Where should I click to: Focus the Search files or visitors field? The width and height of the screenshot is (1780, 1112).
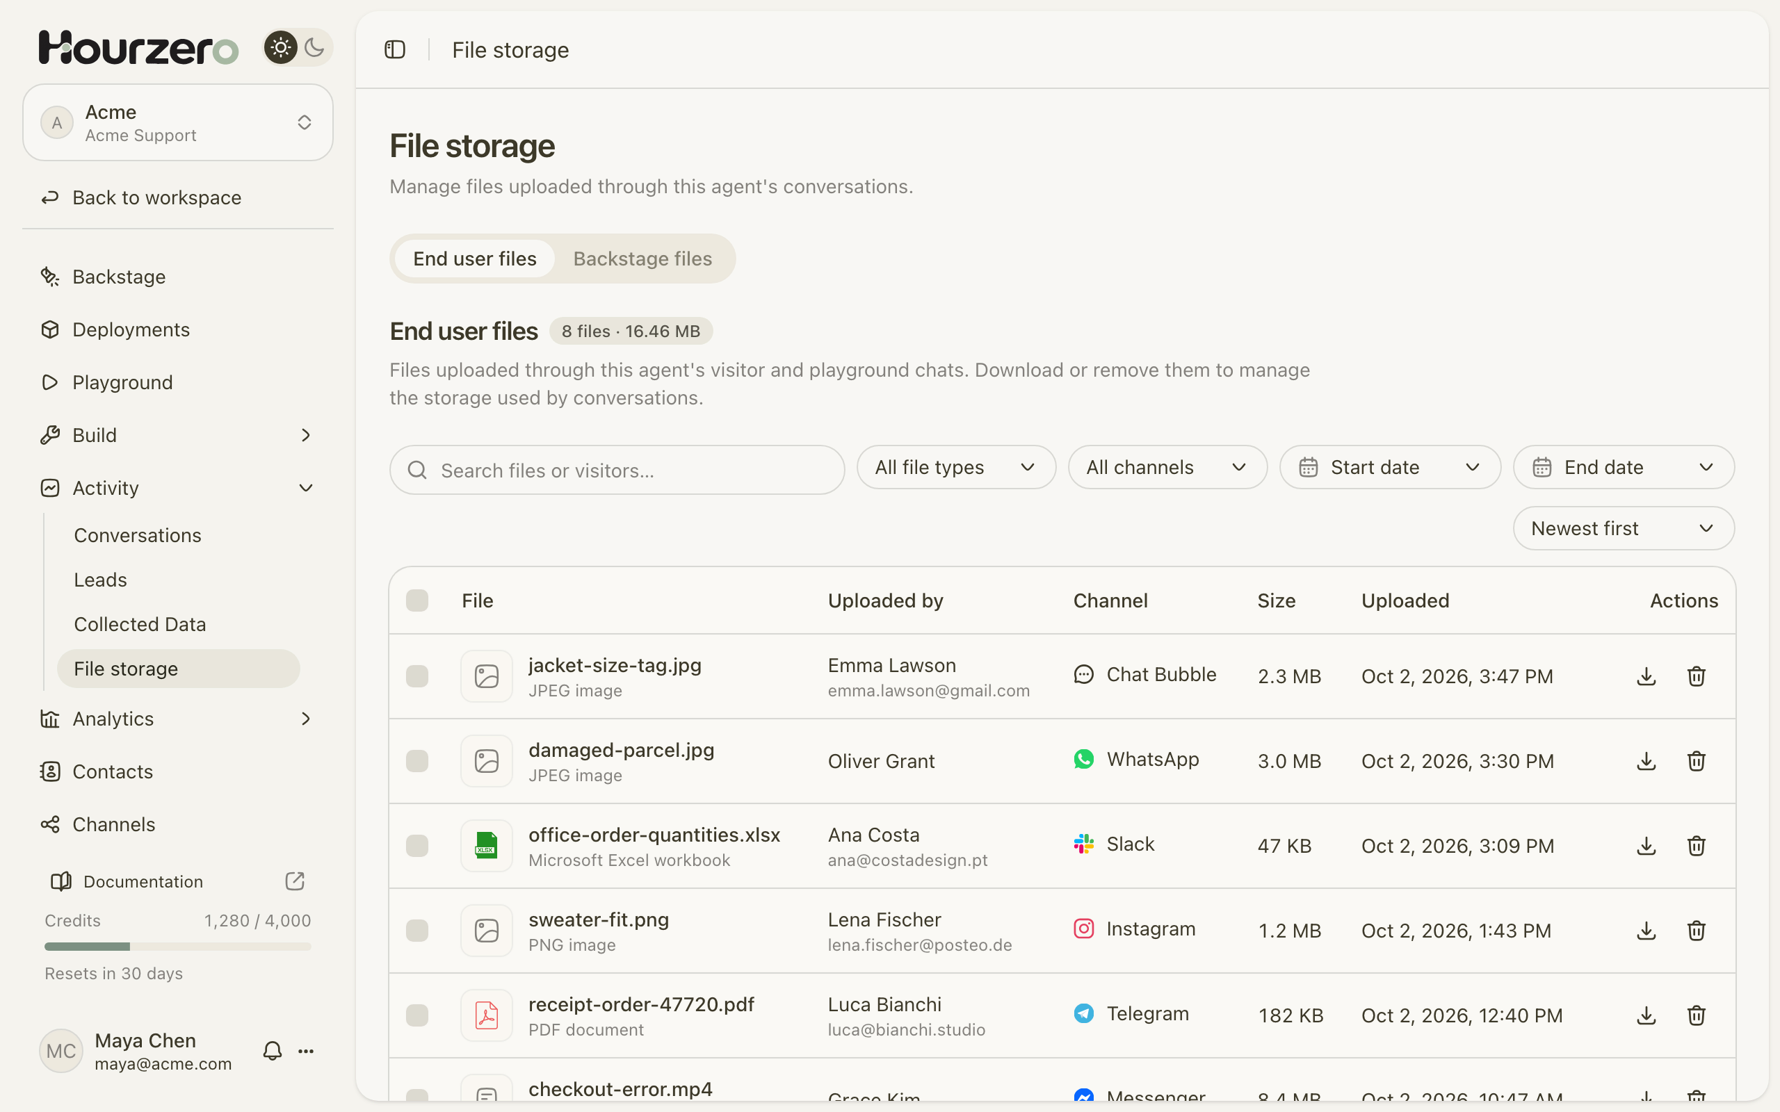(x=617, y=470)
